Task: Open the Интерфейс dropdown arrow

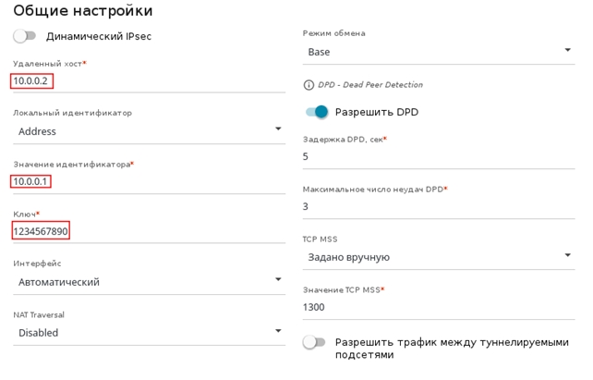Action: (278, 281)
